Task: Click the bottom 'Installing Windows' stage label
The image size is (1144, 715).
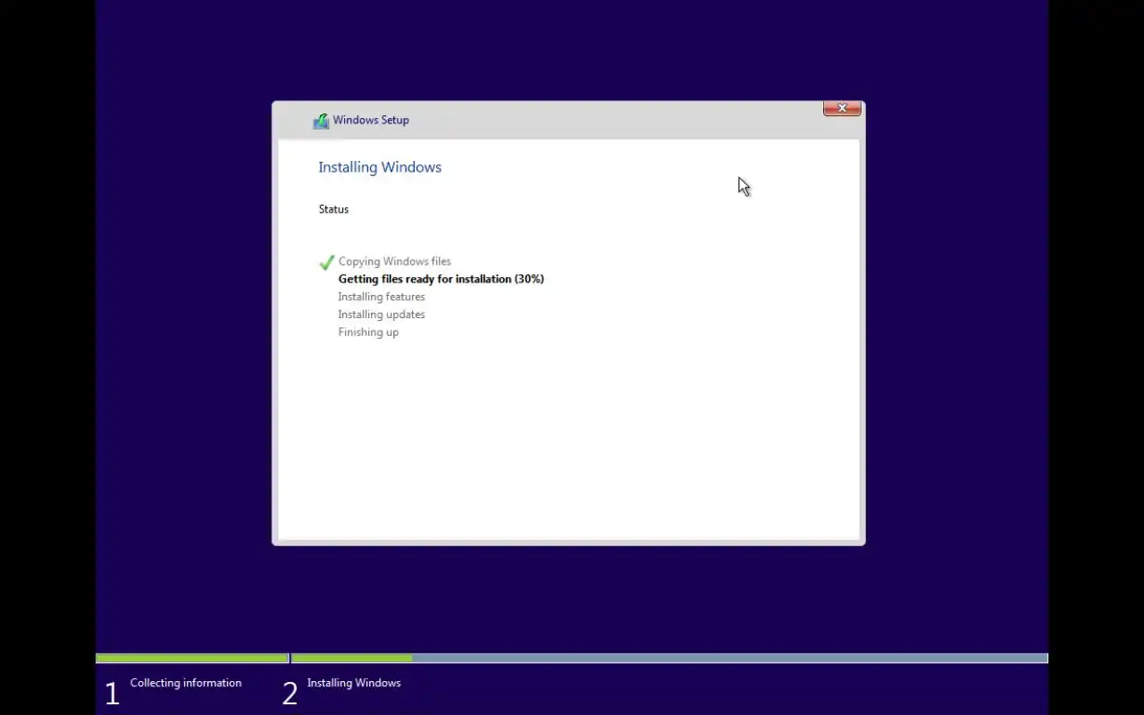Action: click(x=354, y=683)
